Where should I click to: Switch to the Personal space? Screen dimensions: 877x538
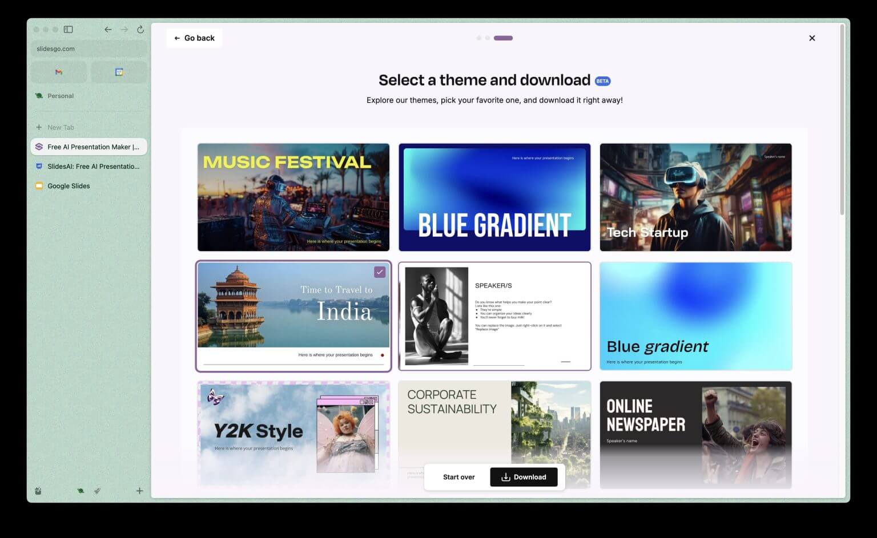(x=59, y=96)
